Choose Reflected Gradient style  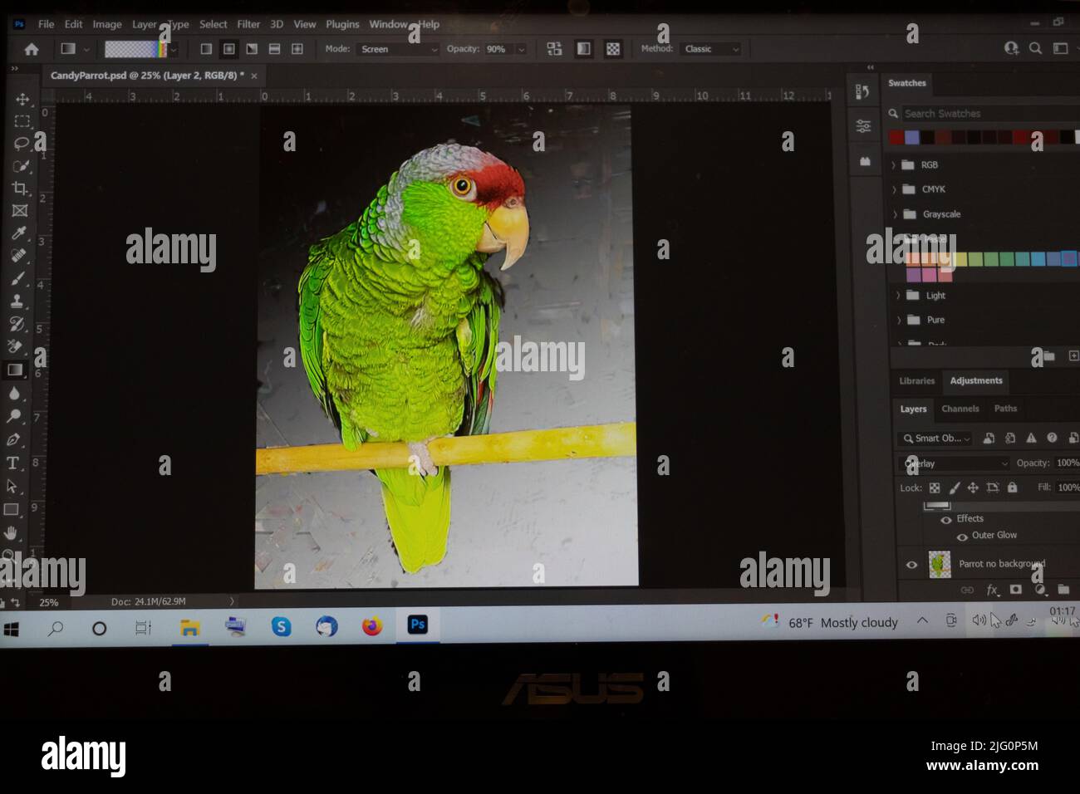tap(274, 49)
